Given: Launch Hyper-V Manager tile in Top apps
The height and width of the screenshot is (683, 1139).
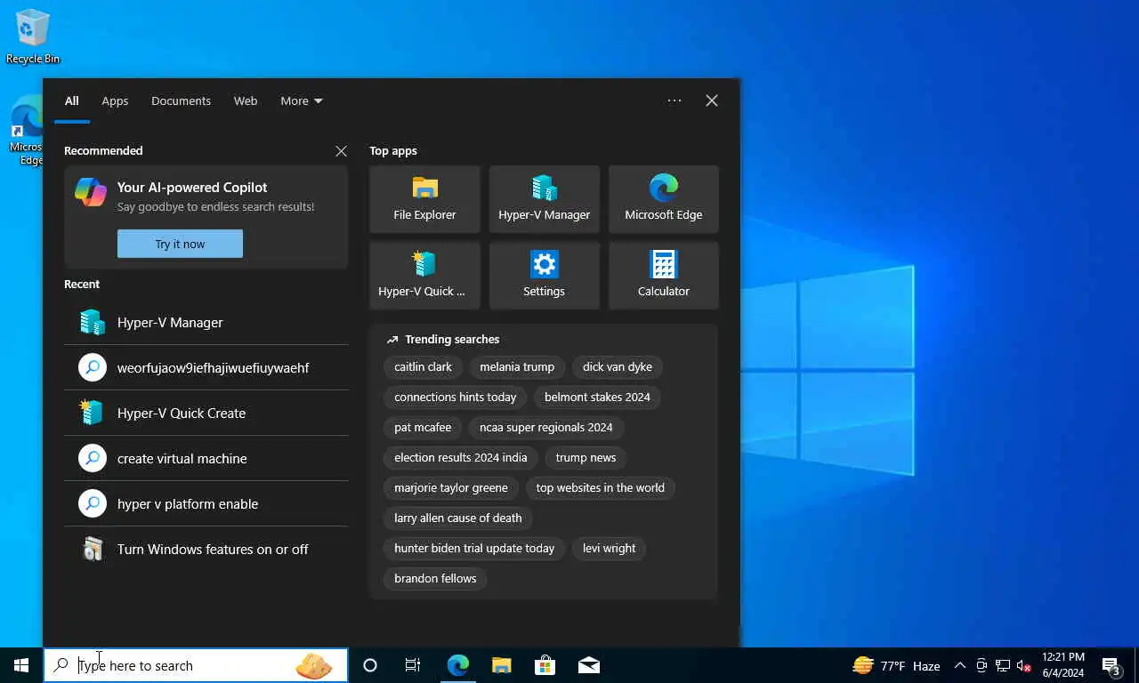Looking at the screenshot, I should [544, 199].
